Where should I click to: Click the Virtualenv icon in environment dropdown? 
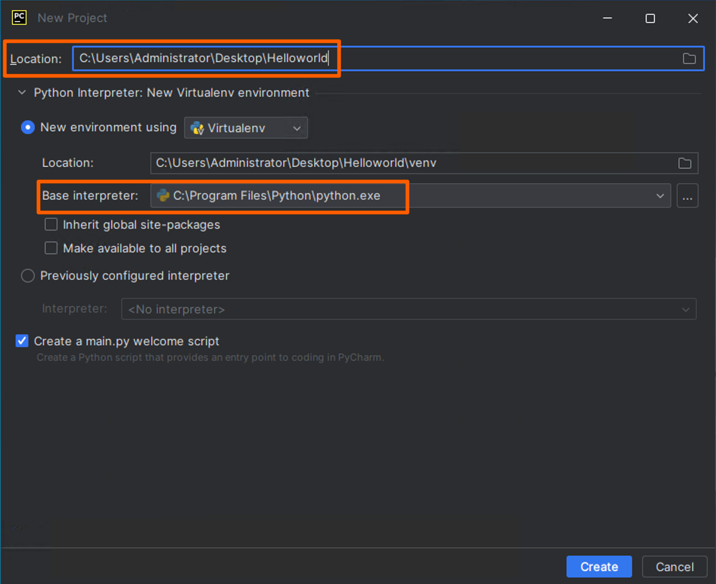[x=197, y=128]
